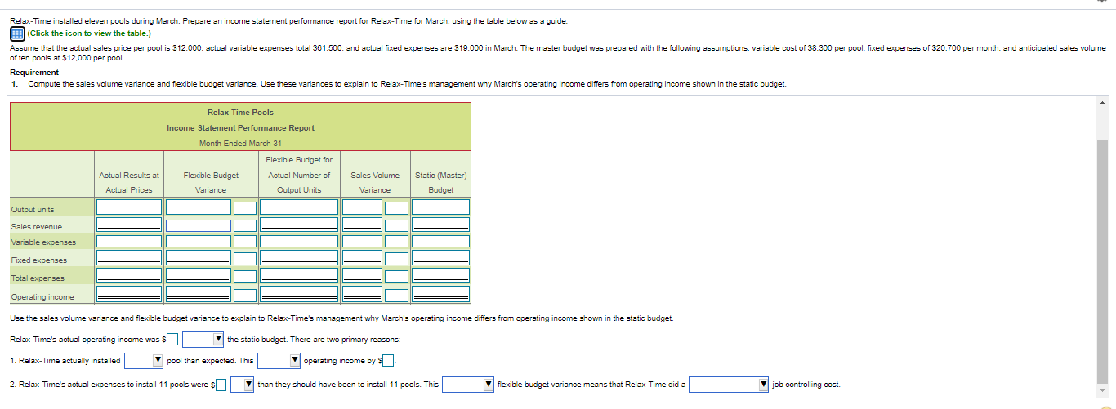Viewport: 1116px width, 409px height.
Task: Click the 'Static (Master)' column header
Action: (441, 175)
